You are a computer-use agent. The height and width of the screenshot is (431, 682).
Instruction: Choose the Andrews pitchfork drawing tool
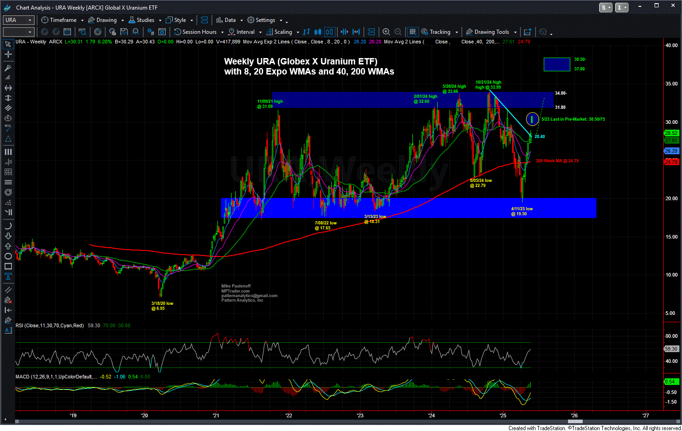8,68
